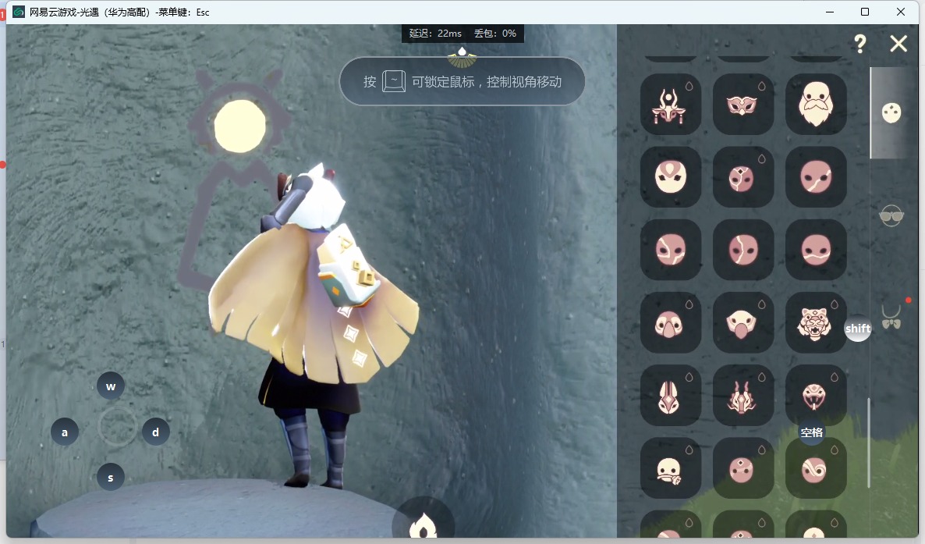Choose the pink mask with branching cheek cracks
The height and width of the screenshot is (544, 925).
tap(671, 250)
